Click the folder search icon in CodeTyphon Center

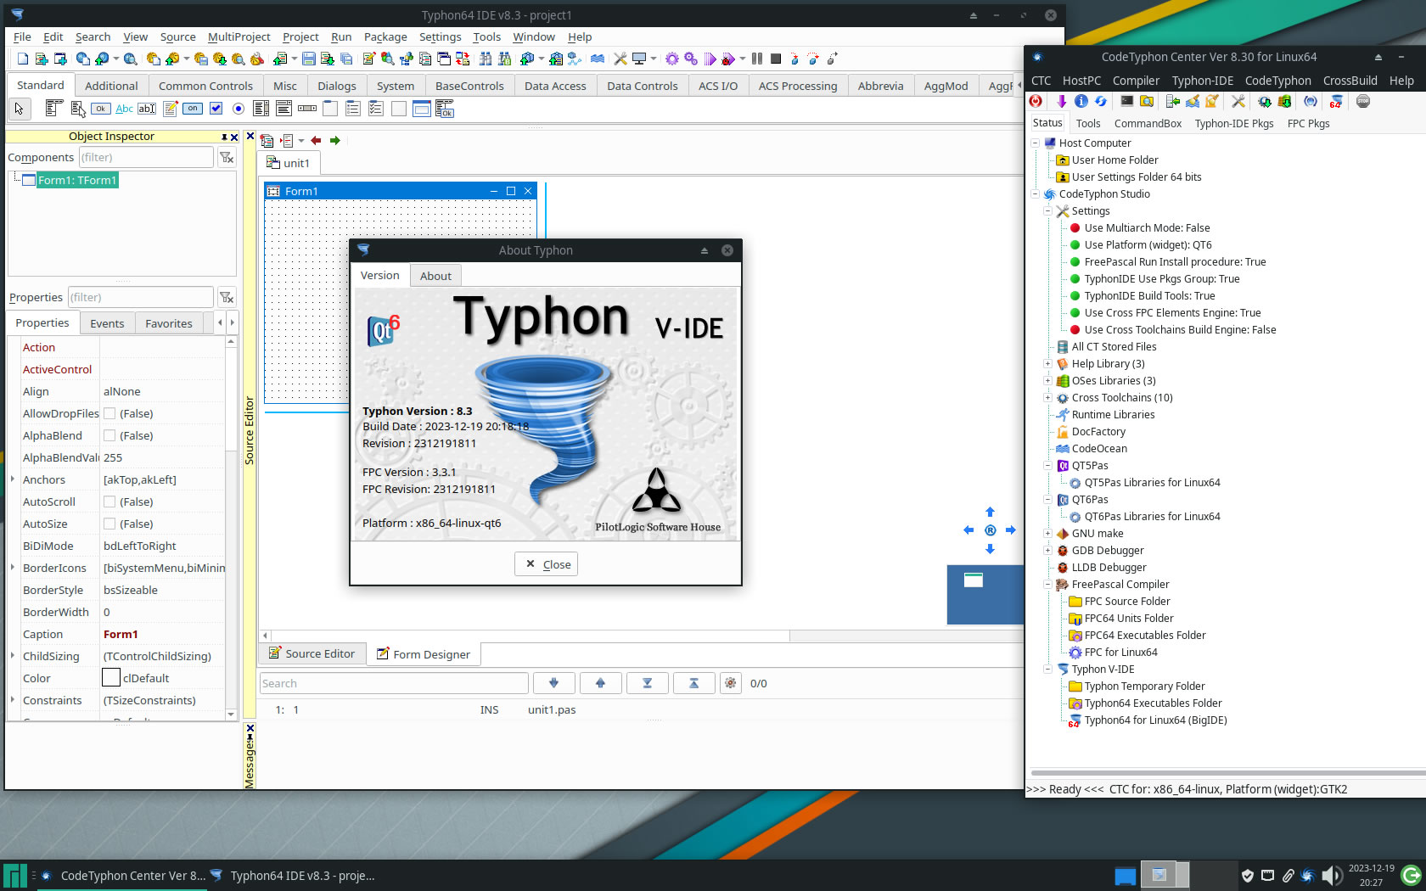(x=1146, y=101)
